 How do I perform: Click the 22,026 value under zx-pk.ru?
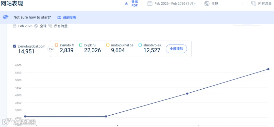(x=92, y=50)
